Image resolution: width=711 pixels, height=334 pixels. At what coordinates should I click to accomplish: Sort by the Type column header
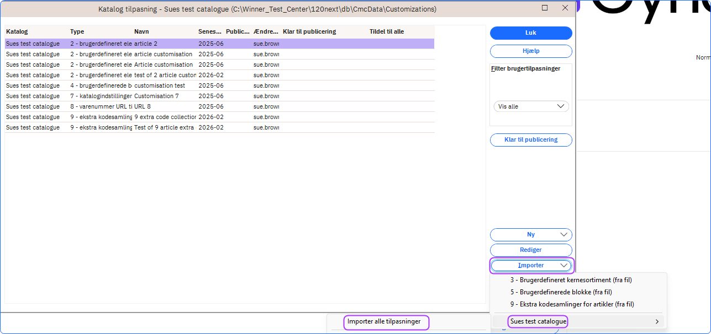click(x=77, y=32)
